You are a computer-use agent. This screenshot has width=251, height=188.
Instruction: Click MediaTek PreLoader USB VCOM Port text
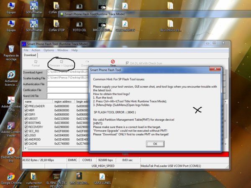click(x=171, y=166)
